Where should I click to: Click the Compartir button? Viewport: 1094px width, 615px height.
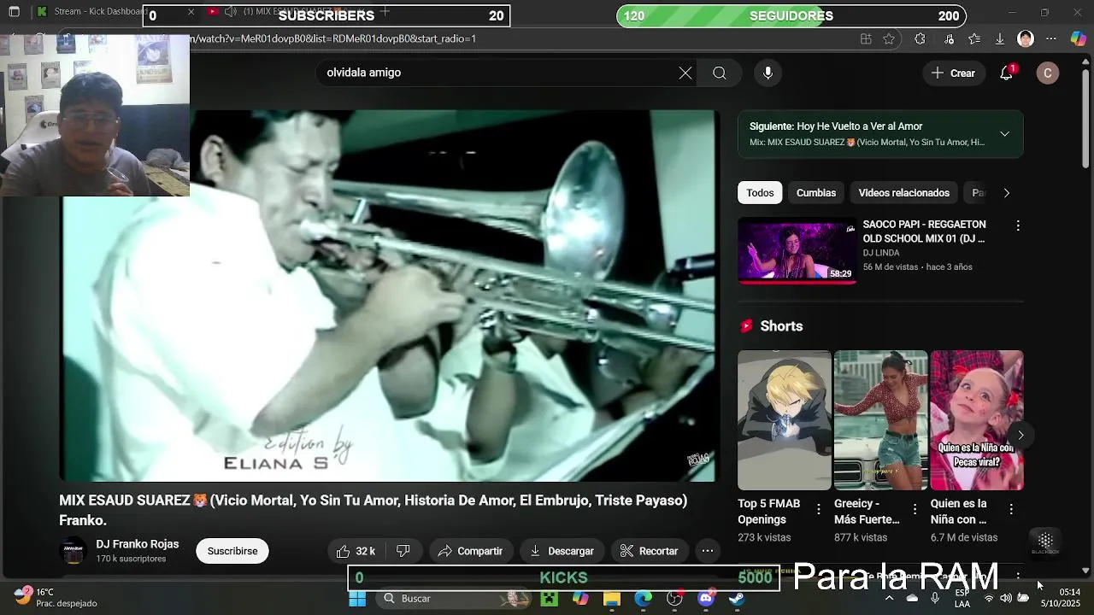(471, 551)
